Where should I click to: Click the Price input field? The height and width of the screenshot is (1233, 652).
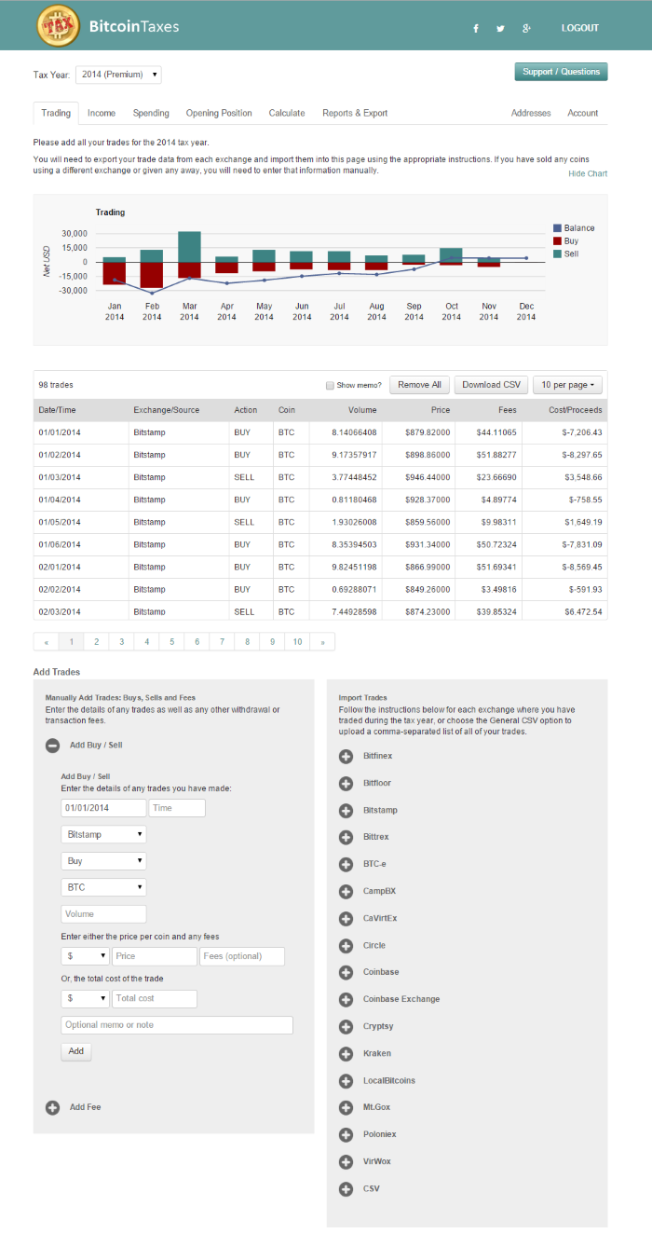point(155,956)
